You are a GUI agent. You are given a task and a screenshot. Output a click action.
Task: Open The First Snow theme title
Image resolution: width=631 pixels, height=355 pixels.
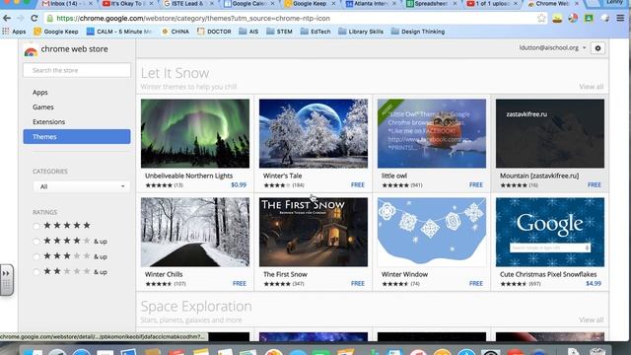[x=285, y=274]
